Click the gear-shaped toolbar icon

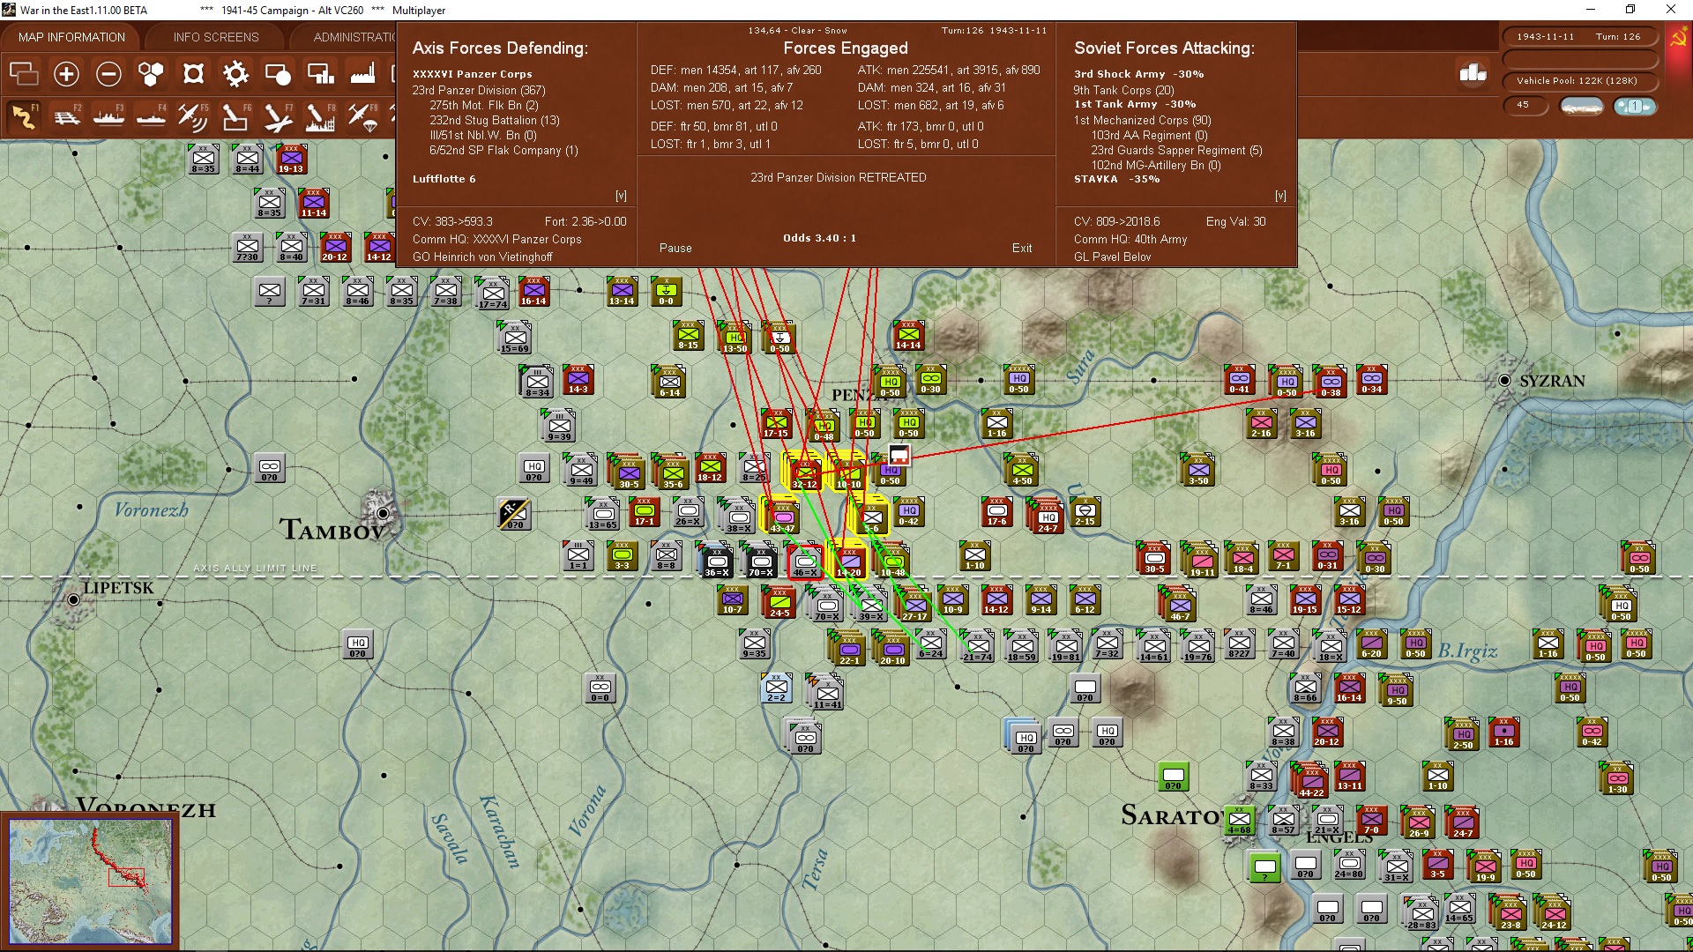235,74
